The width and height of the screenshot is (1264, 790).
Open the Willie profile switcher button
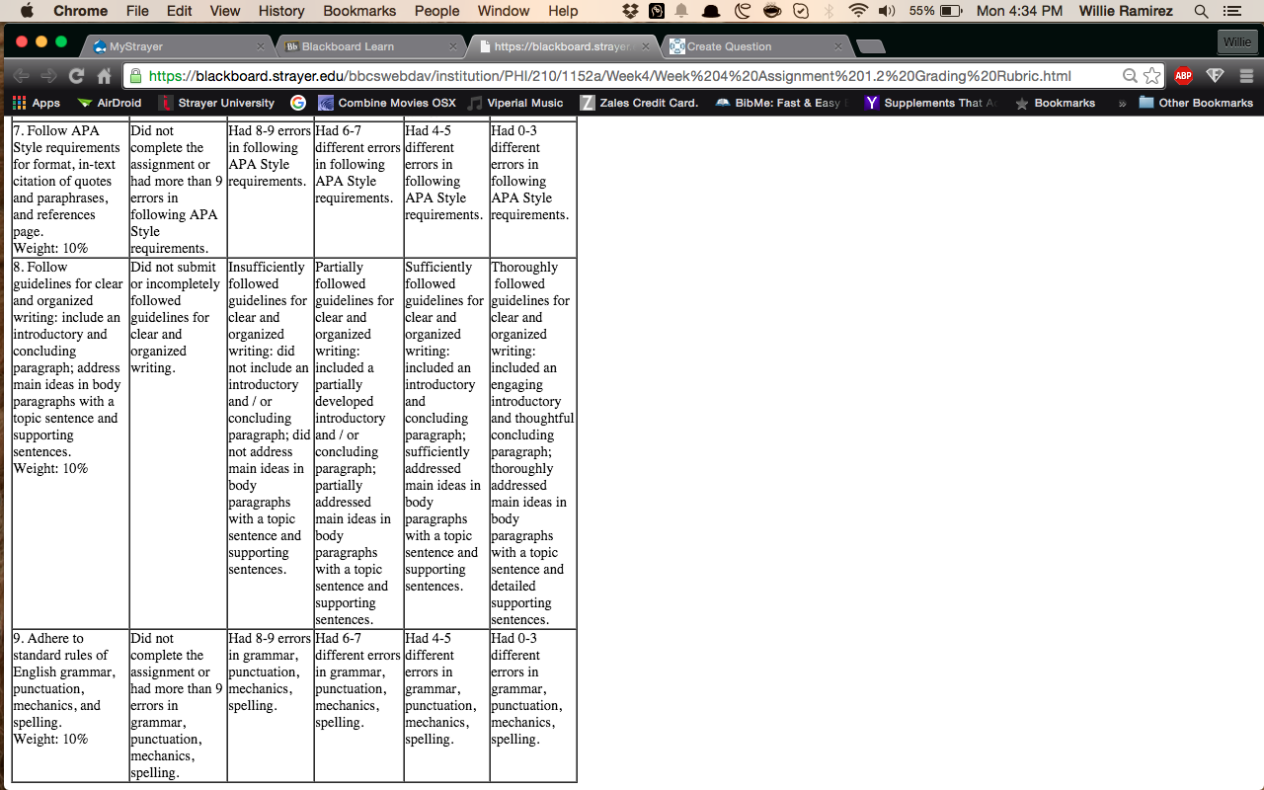[1237, 42]
